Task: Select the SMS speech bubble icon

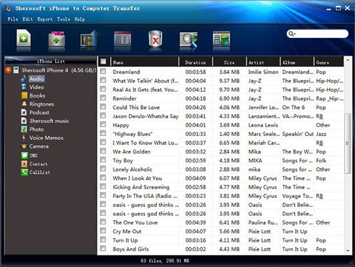Action: coord(25,155)
